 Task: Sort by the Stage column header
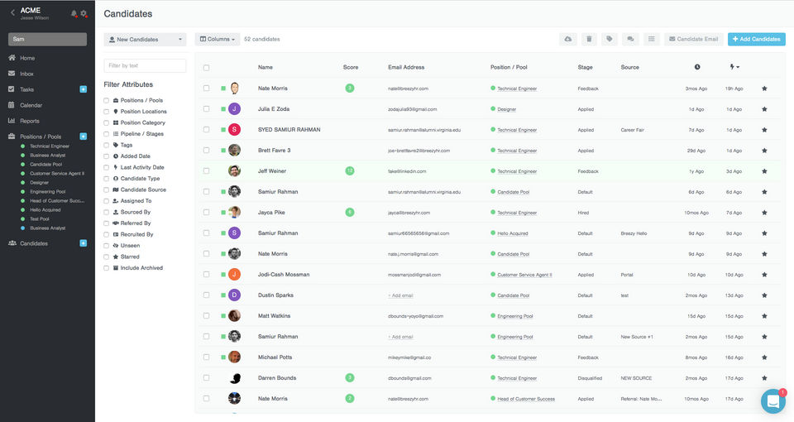585,67
